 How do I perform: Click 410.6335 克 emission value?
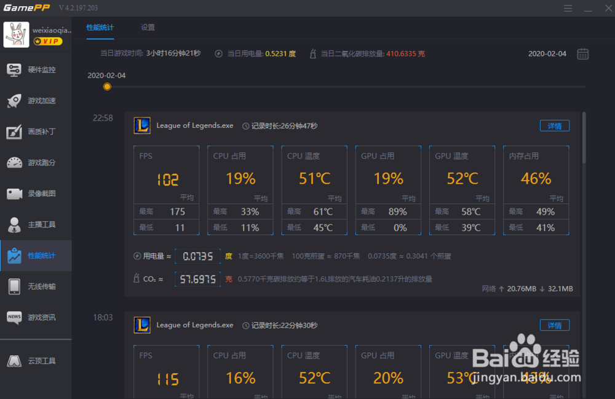(405, 53)
